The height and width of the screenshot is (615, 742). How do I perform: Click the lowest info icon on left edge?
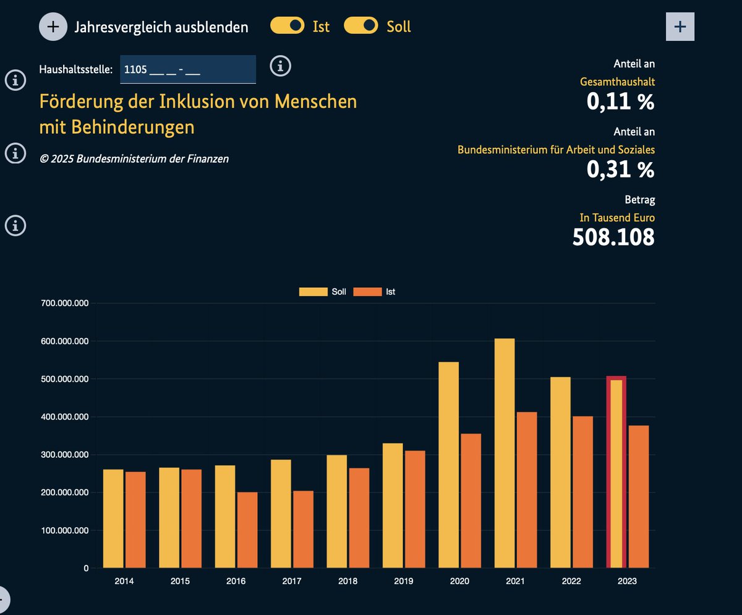tap(15, 226)
